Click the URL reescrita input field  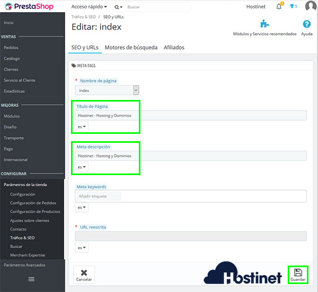[x=191, y=236]
